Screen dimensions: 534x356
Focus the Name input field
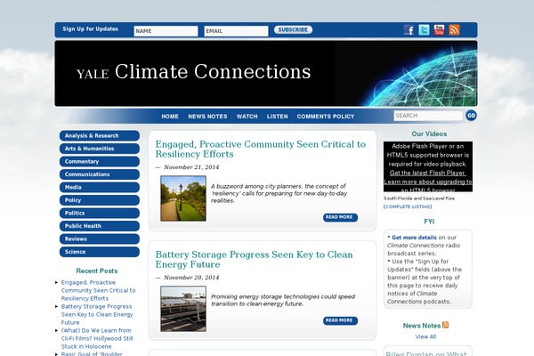(x=166, y=31)
